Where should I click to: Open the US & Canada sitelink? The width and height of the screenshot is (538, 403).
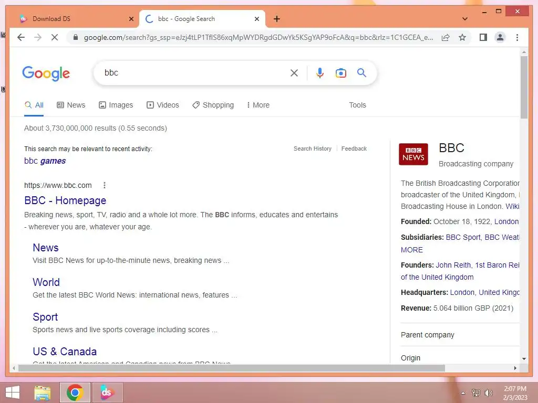65,352
